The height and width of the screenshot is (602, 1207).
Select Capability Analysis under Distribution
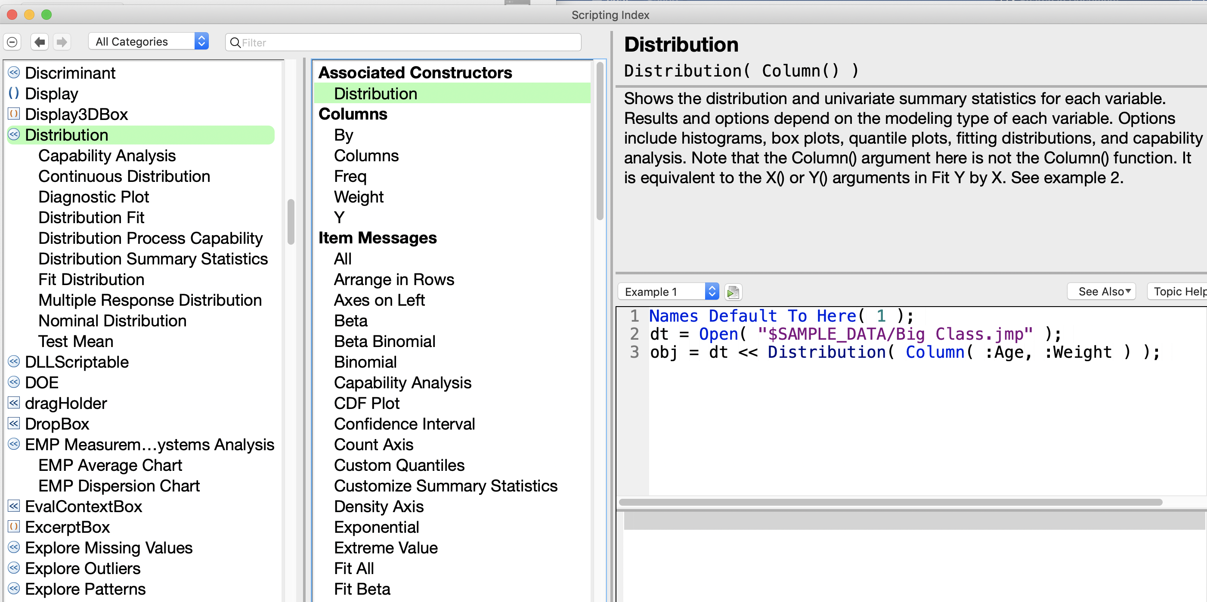pyautogui.click(x=107, y=155)
